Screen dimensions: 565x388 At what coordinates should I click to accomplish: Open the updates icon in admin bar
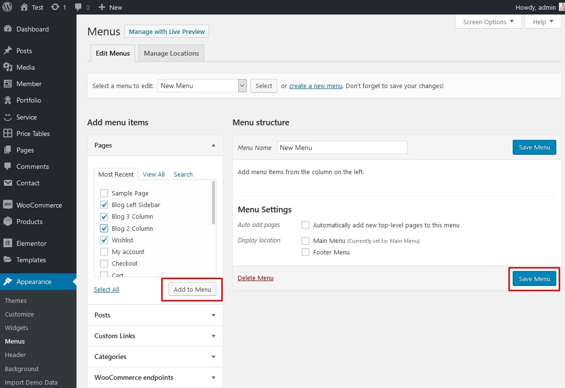point(55,7)
